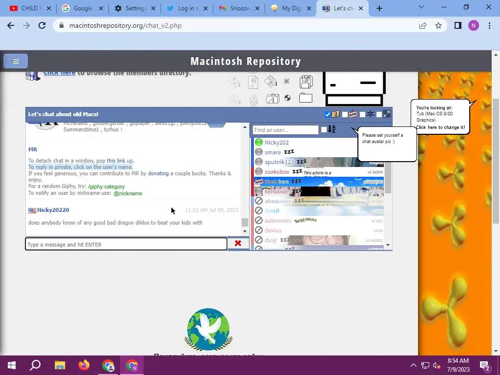Select user aobreroes in the list
500x375 pixels.
(x=278, y=220)
